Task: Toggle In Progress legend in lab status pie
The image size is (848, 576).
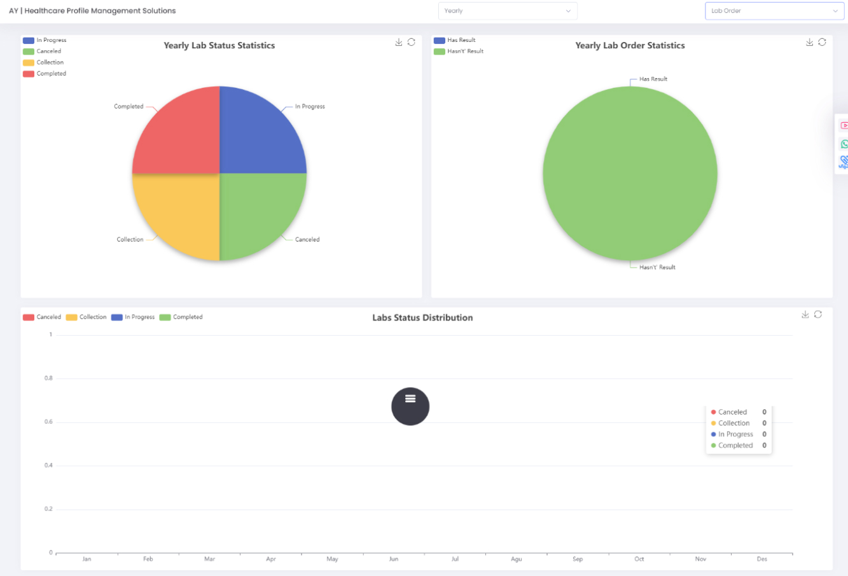Action: (45, 40)
